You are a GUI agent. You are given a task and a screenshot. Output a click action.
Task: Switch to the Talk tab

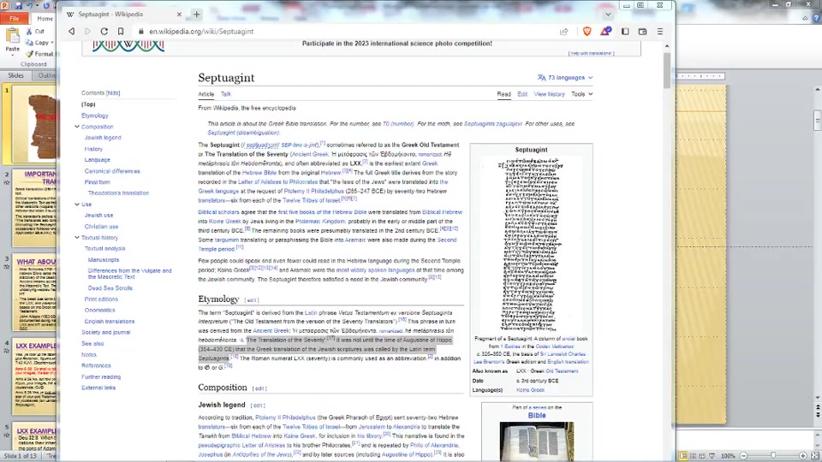coord(226,94)
